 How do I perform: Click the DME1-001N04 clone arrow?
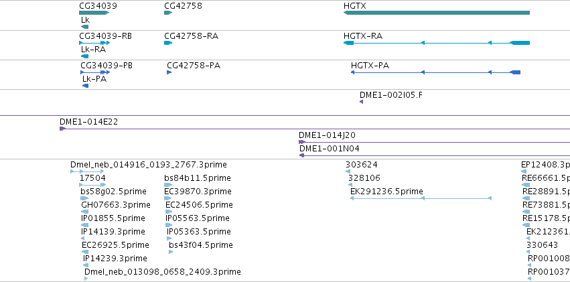(301, 155)
